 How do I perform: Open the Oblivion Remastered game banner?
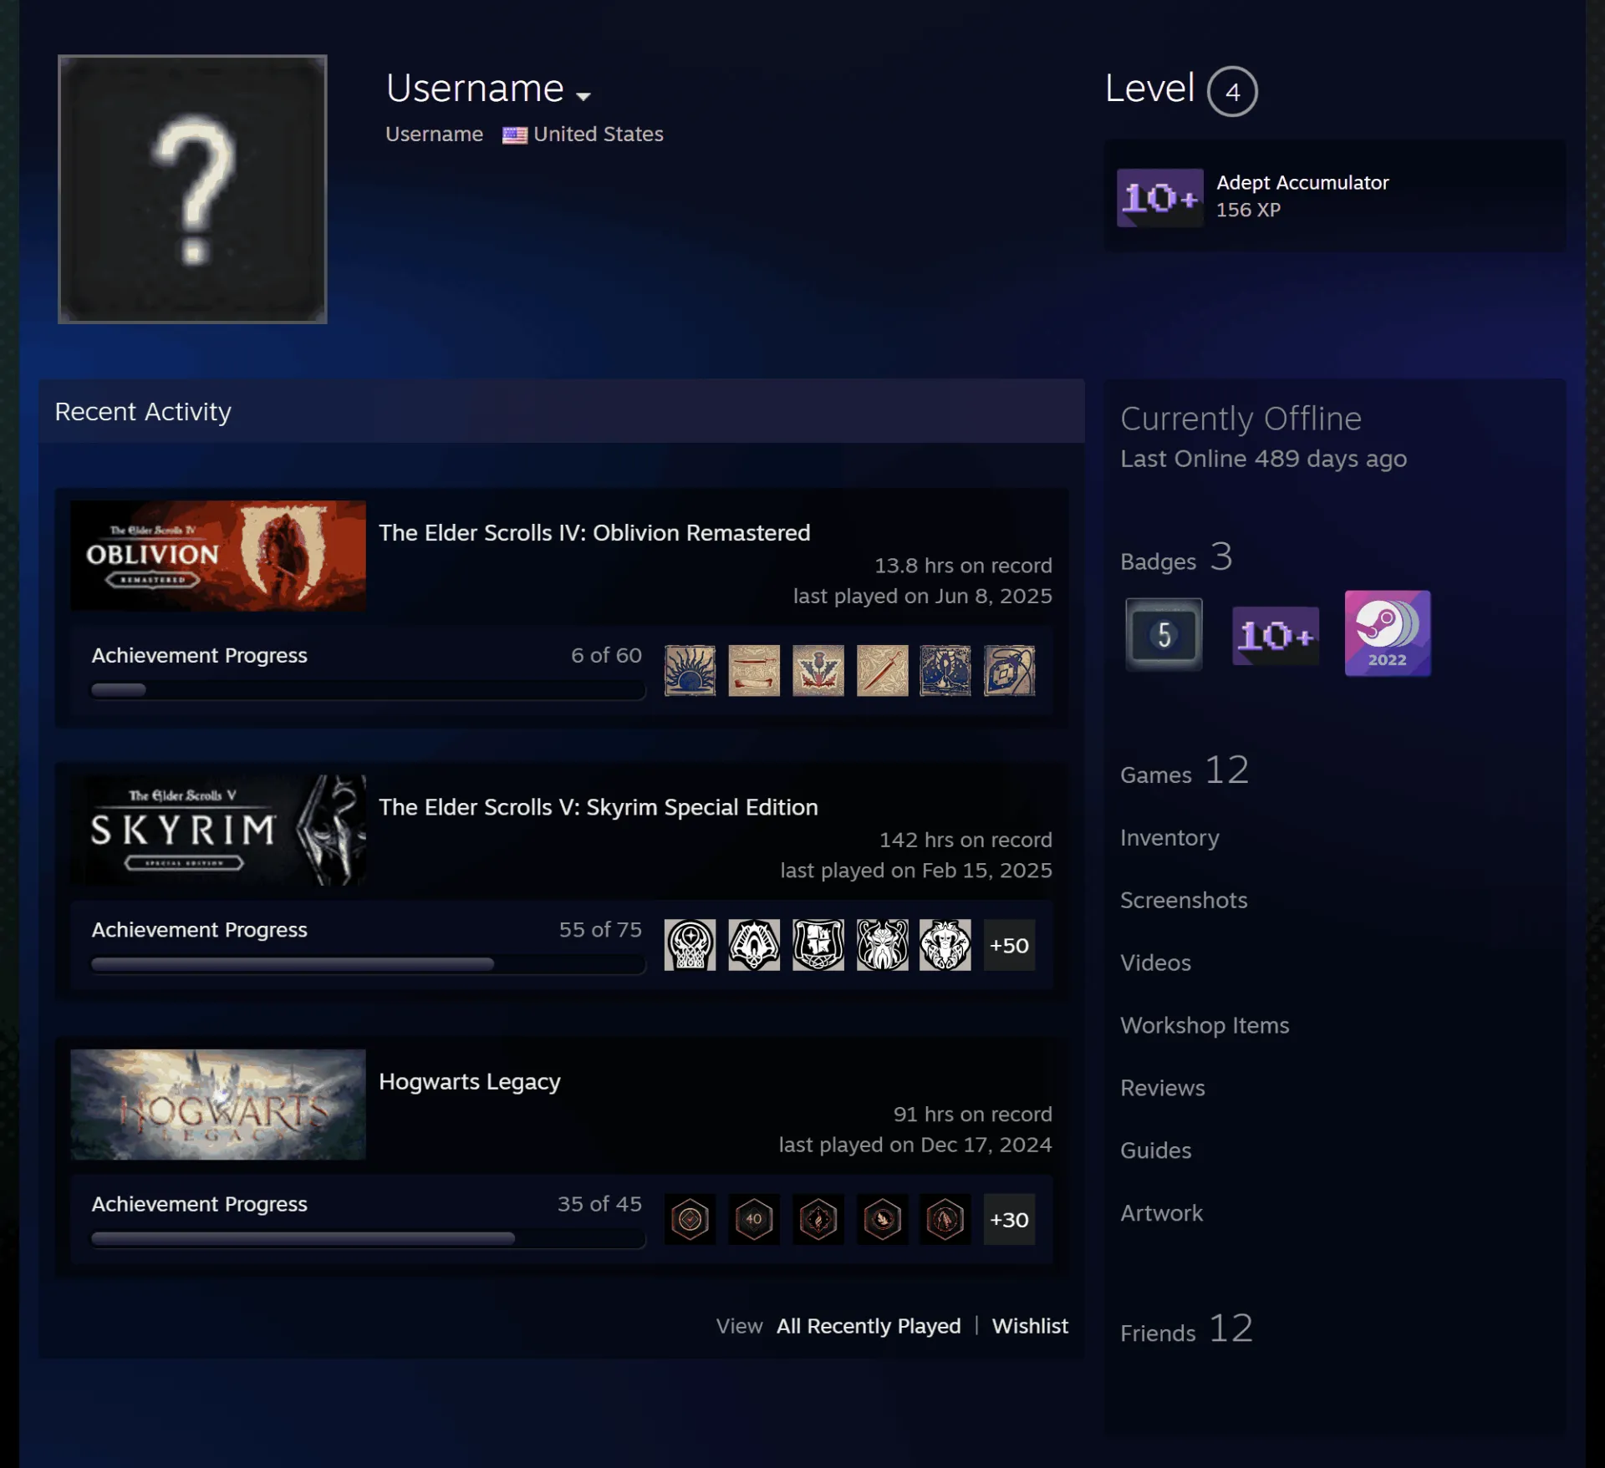218,556
